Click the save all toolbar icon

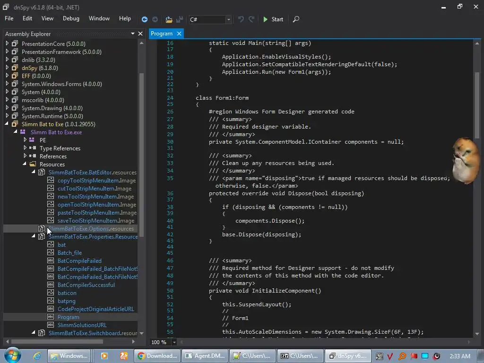click(x=180, y=19)
